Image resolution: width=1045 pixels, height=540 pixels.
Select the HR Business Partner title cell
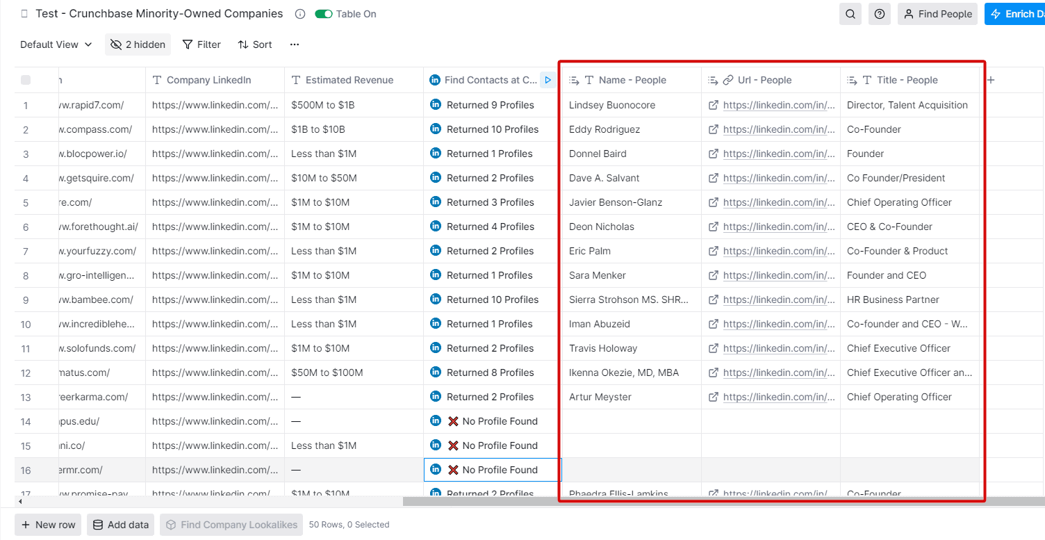tap(910, 300)
